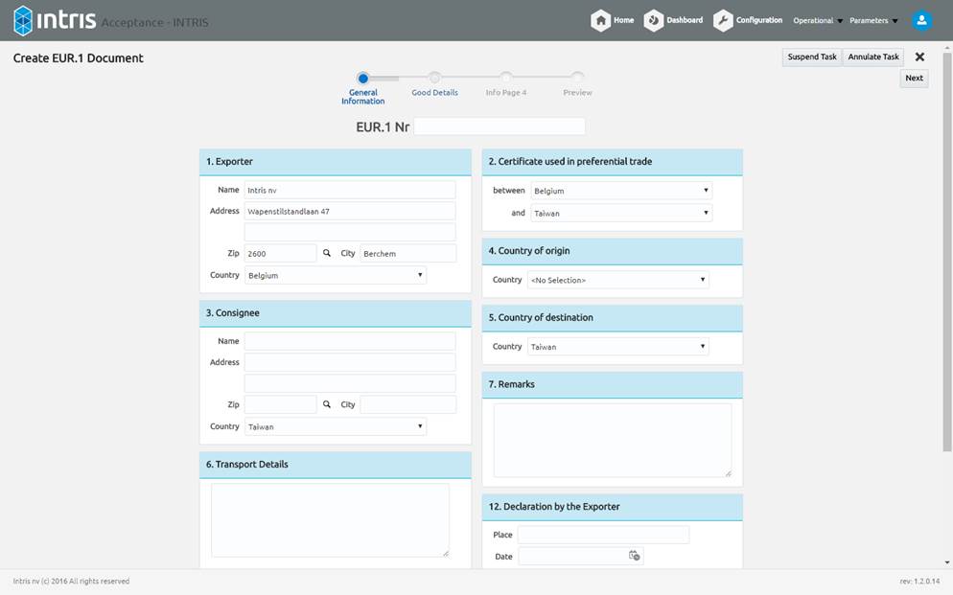Go to Home via hexagon icon
The width and height of the screenshot is (953, 595).
point(601,20)
